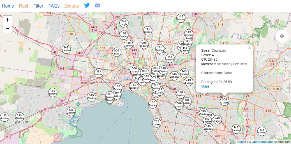
Task: Select the 003 Venu marker in city centre
Action: (x=153, y=79)
